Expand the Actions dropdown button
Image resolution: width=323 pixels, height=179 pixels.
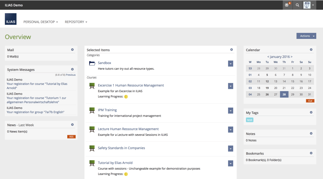click(x=306, y=36)
